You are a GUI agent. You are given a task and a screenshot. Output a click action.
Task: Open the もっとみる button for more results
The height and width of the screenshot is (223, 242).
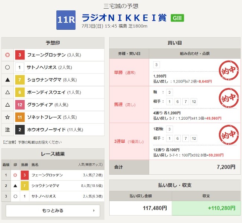[53, 210]
